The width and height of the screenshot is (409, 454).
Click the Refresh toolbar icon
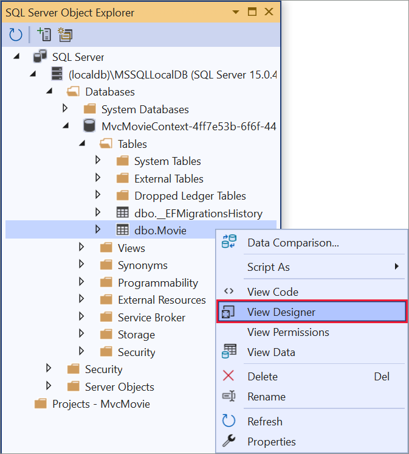pos(16,35)
